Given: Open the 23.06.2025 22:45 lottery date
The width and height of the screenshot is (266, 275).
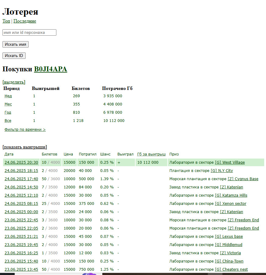Looking at the screenshot, I should pyautogui.click(x=21, y=220).
